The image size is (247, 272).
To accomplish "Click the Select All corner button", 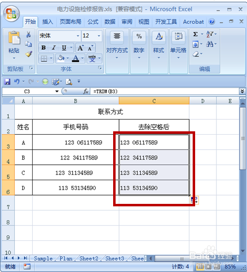I will tap(8, 101).
